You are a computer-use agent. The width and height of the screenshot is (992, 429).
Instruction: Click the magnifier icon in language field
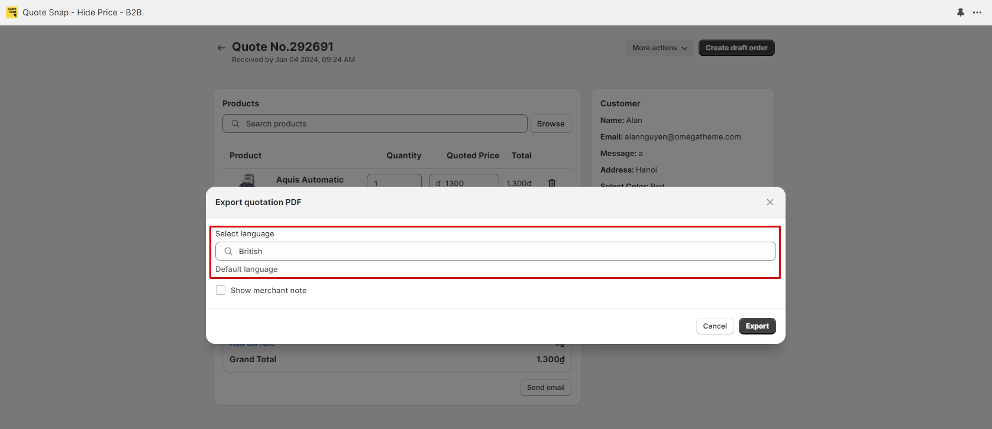pyautogui.click(x=228, y=251)
